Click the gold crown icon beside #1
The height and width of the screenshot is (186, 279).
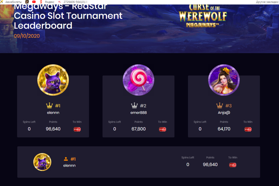coord(49,105)
